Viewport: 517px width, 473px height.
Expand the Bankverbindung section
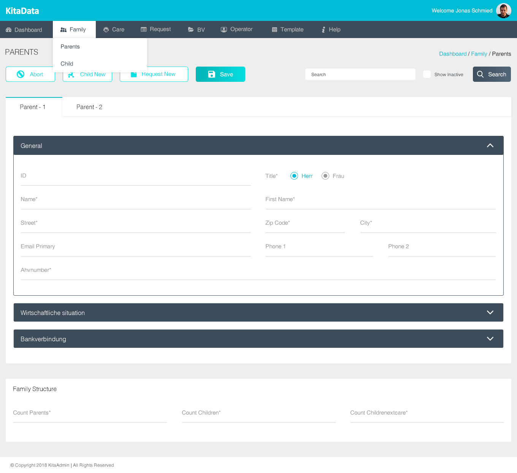tap(490, 339)
